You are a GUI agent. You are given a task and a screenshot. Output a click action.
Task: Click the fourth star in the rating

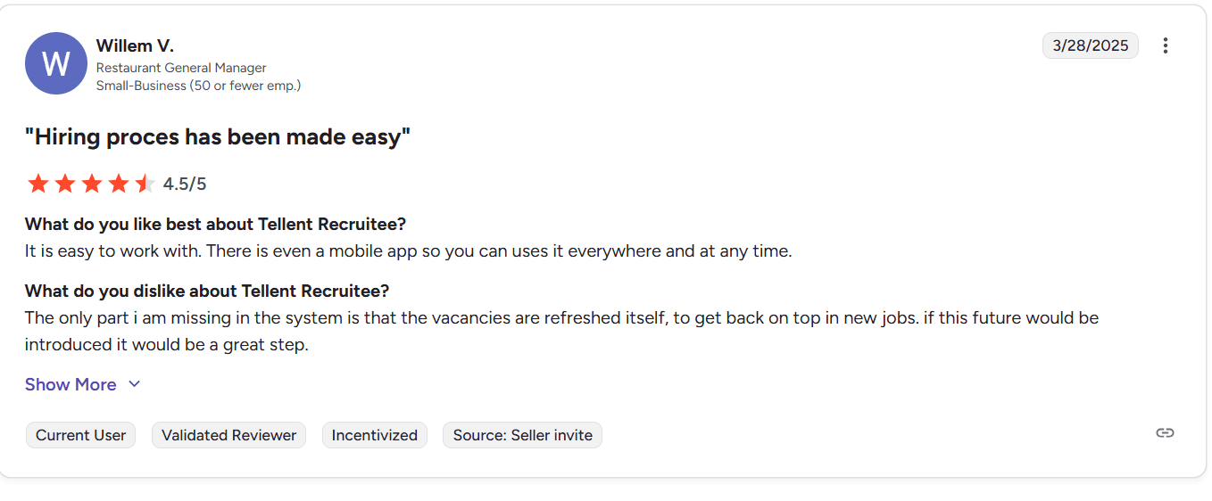(119, 185)
